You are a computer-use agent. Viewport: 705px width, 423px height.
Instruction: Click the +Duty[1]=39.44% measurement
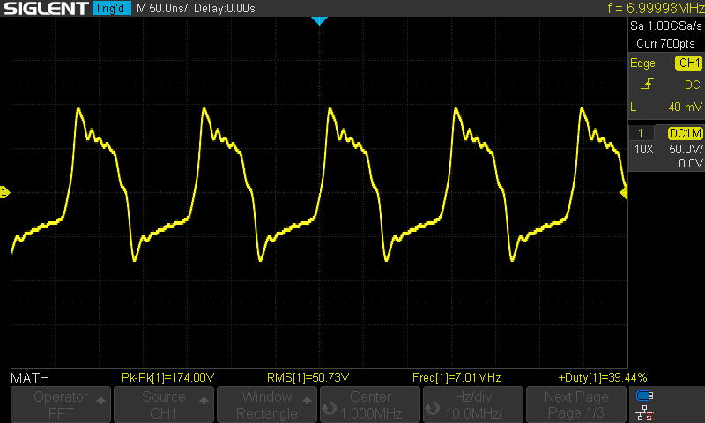[x=603, y=377]
